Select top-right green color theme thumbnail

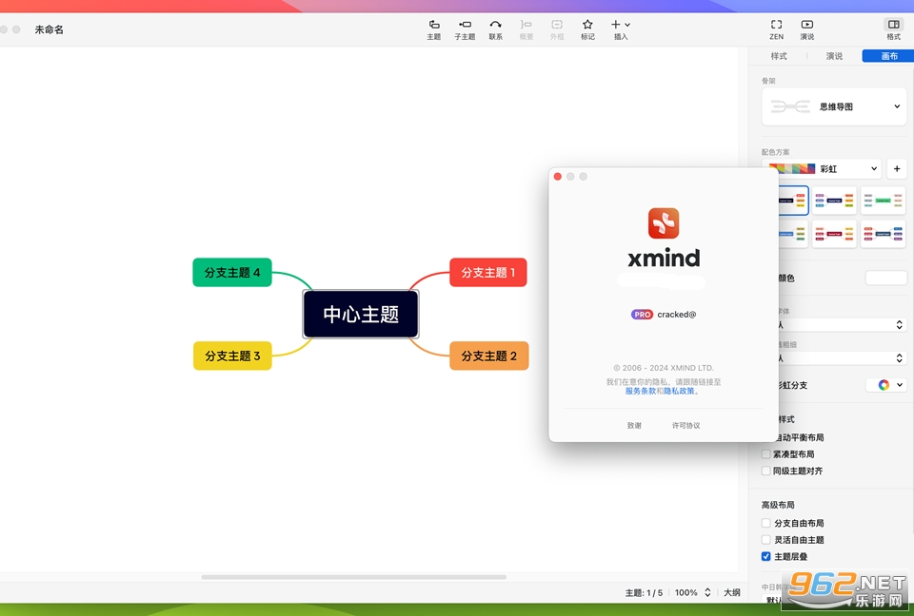click(x=884, y=201)
